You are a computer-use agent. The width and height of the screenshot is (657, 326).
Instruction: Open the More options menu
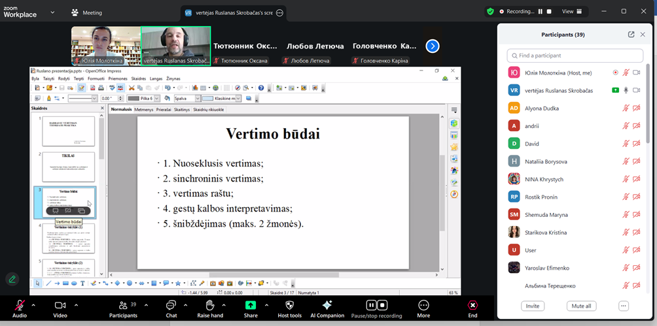click(x=423, y=306)
